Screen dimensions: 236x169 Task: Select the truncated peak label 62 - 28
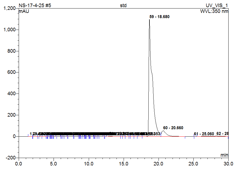click(x=222, y=134)
